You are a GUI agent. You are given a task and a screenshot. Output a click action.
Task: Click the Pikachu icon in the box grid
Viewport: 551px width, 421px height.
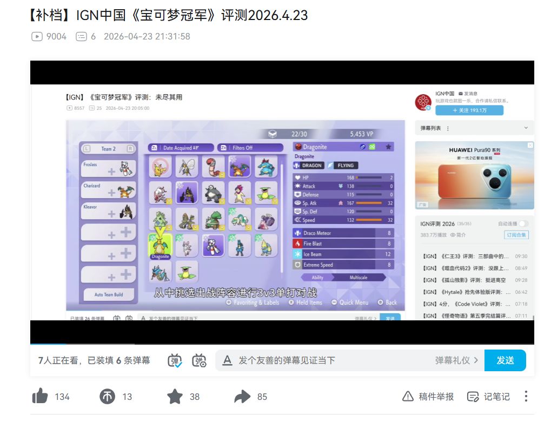[160, 166]
